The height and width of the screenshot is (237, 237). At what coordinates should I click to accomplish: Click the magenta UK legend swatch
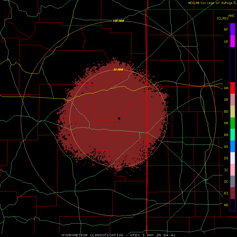(x=233, y=41)
